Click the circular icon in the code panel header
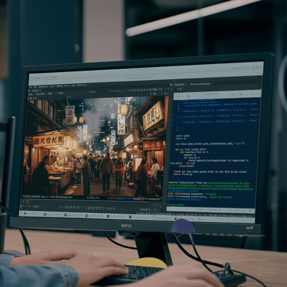 [x=241, y=94]
